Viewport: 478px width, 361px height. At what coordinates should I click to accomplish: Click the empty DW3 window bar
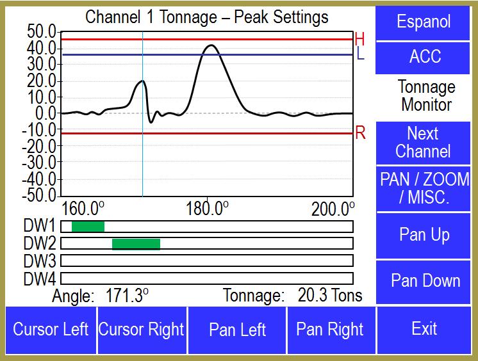tap(206, 261)
